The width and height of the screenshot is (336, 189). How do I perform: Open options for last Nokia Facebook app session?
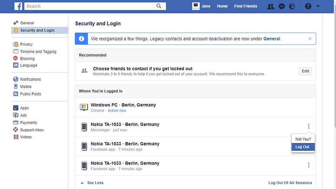coord(309,165)
